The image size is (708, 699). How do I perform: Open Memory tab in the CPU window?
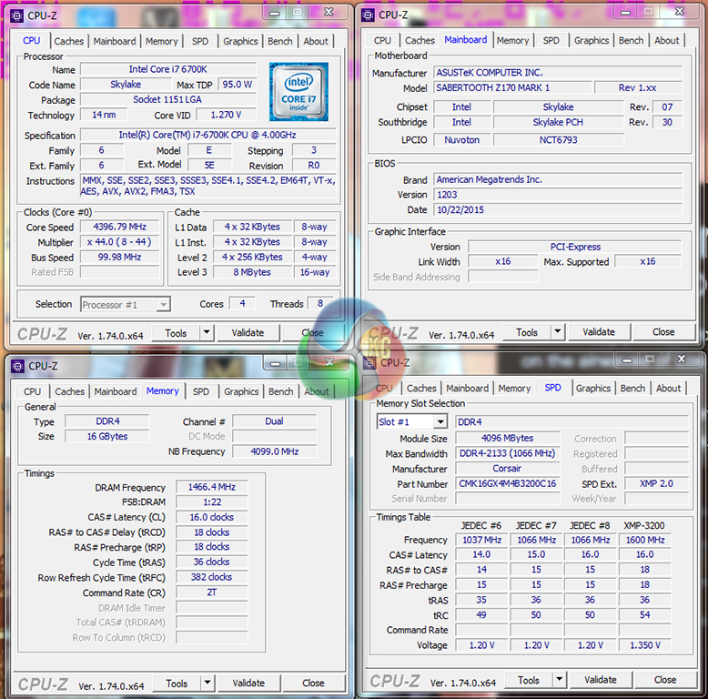pos(161,41)
